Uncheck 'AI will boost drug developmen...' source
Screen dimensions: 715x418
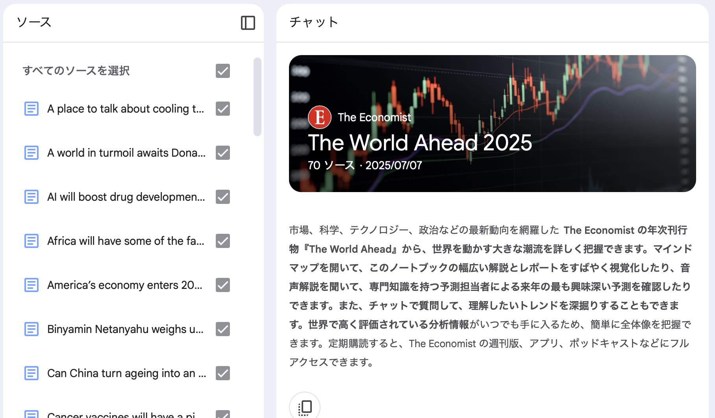click(223, 197)
